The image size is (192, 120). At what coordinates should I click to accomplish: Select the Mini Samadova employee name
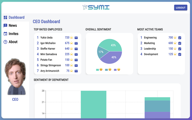[x=49, y=54]
